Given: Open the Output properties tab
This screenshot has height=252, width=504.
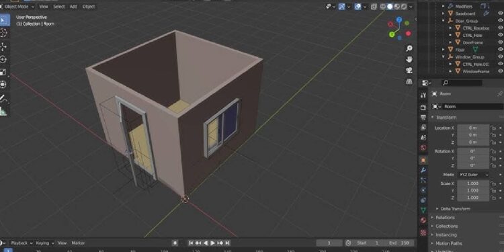Looking at the screenshot, I should 423,118.
